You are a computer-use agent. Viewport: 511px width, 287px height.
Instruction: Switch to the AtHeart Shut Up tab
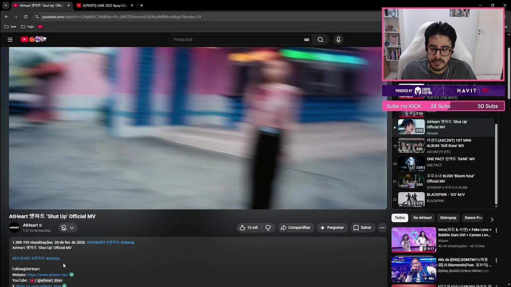[42, 5]
